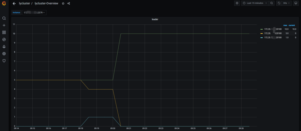301x131 pixels.
Task: Open the Create plus menu
Action: point(4,25)
